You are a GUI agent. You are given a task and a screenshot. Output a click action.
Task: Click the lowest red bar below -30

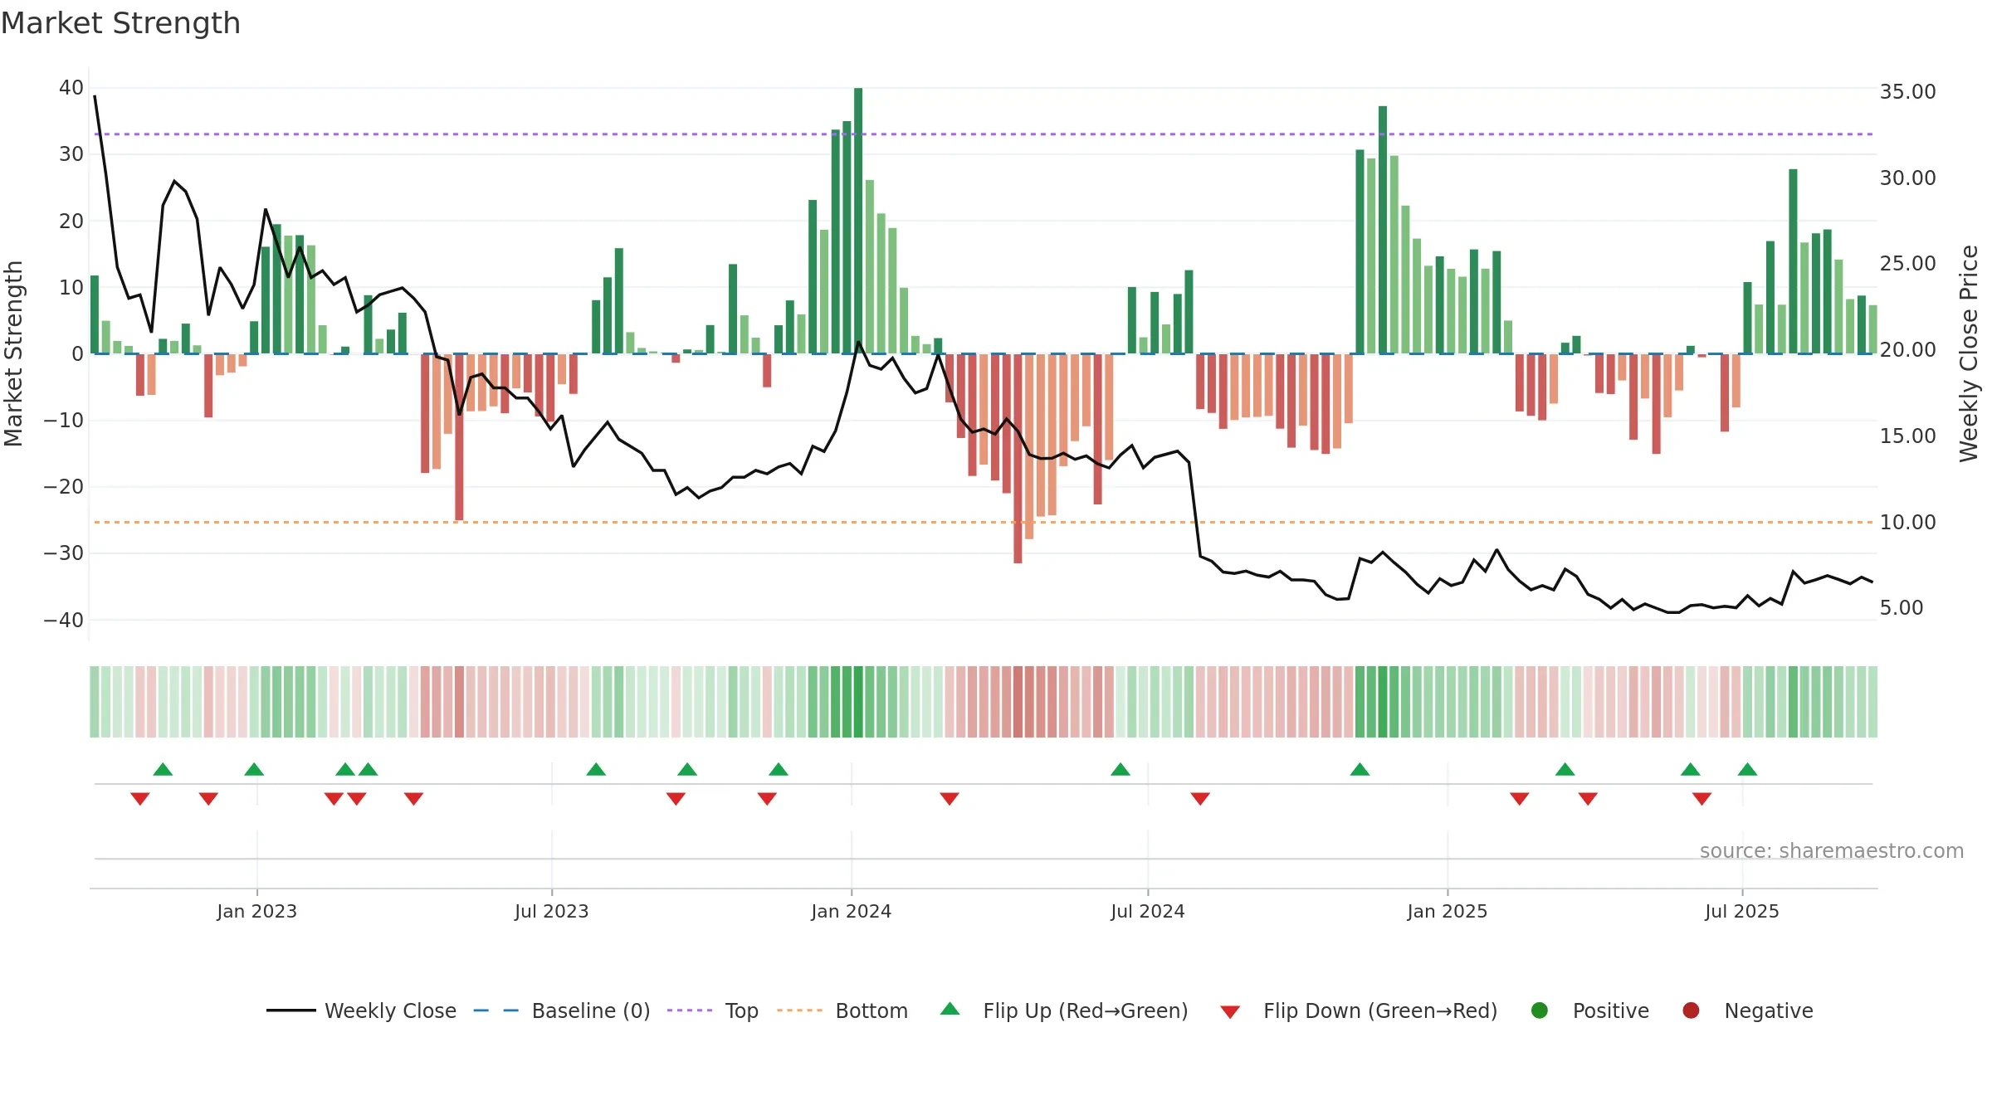coord(1018,459)
